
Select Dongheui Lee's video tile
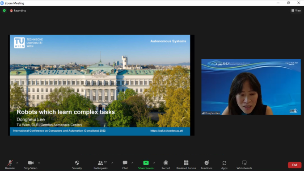[251, 87]
